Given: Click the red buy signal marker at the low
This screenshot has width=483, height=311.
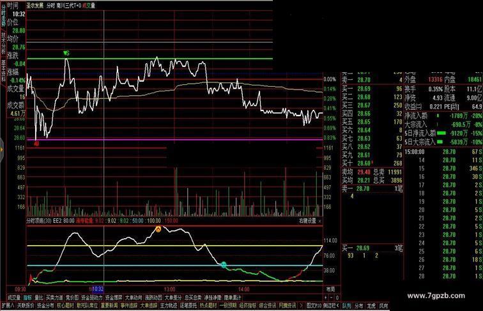Looking at the screenshot, I should [36, 143].
